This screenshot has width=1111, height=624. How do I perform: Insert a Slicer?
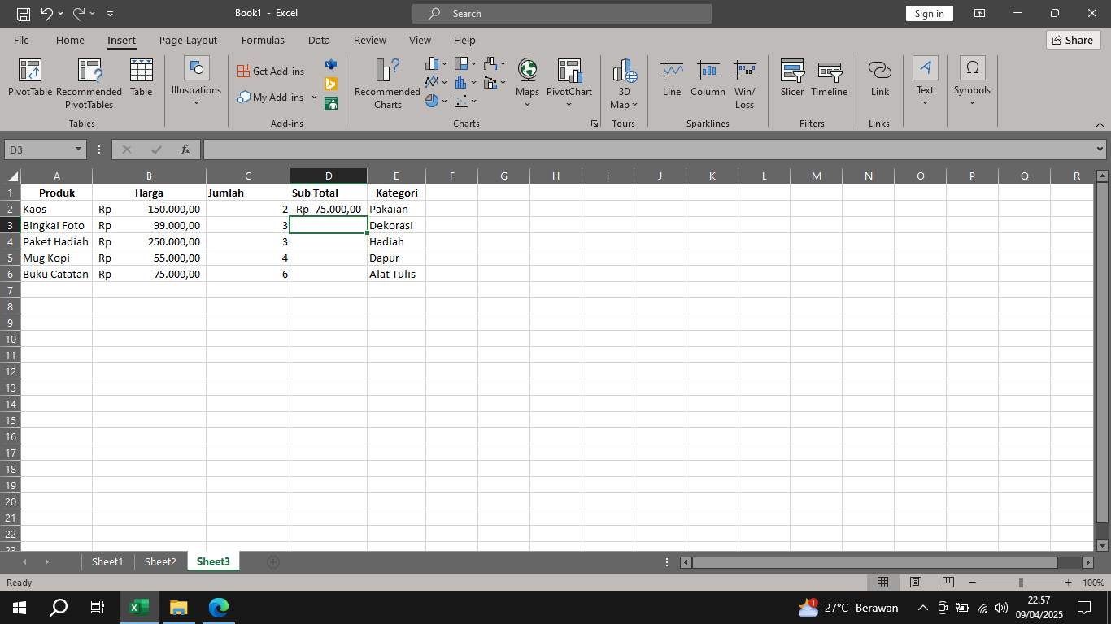tap(791, 77)
